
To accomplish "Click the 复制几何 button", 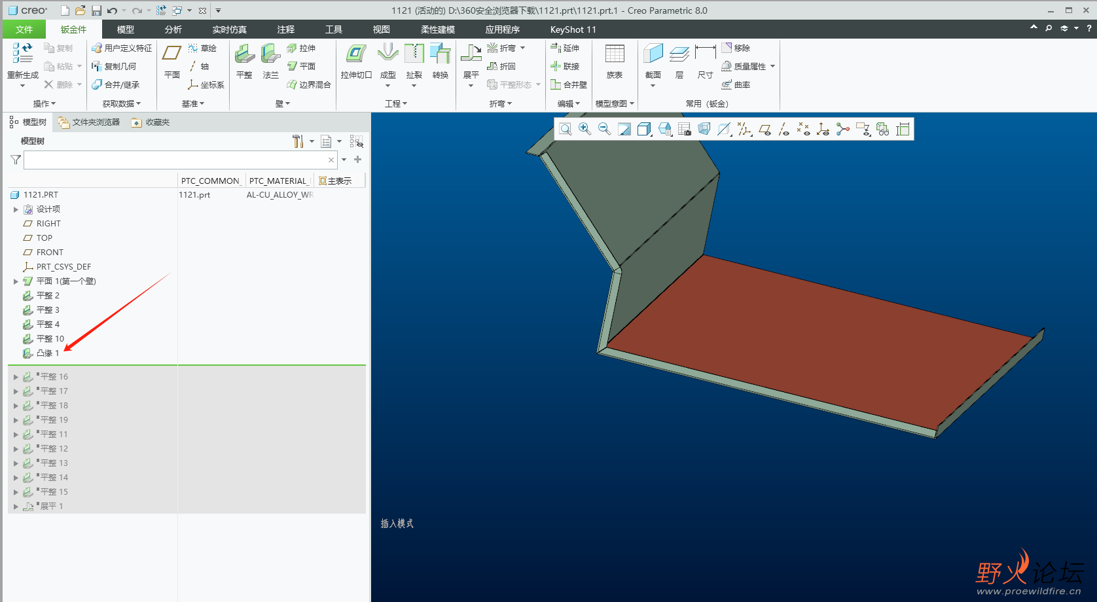I will tap(114, 67).
